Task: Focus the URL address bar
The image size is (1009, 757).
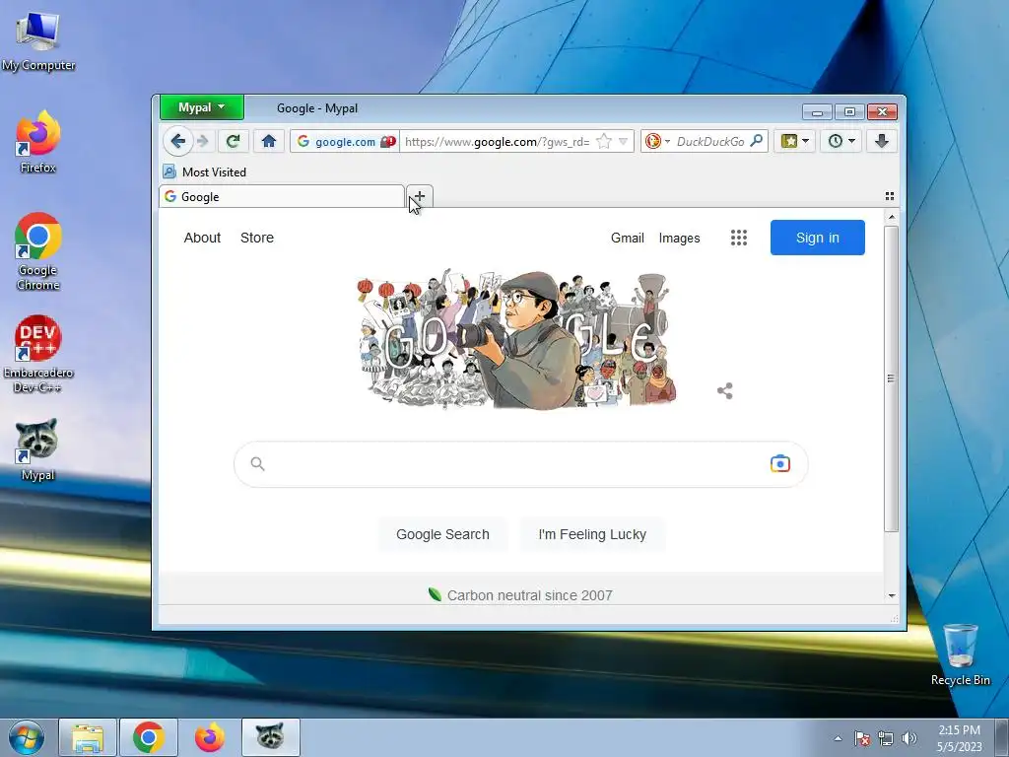Action: [497, 142]
